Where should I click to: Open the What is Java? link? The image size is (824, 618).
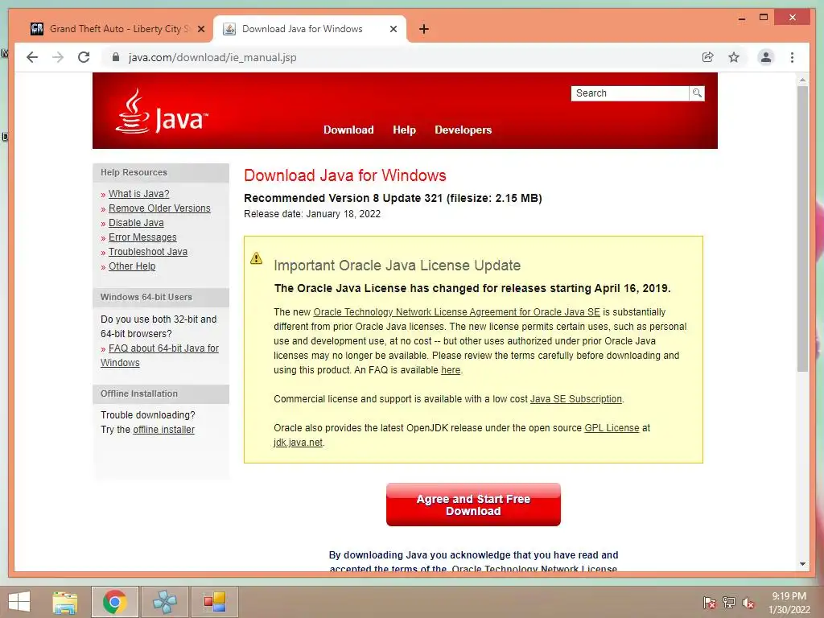pos(138,193)
